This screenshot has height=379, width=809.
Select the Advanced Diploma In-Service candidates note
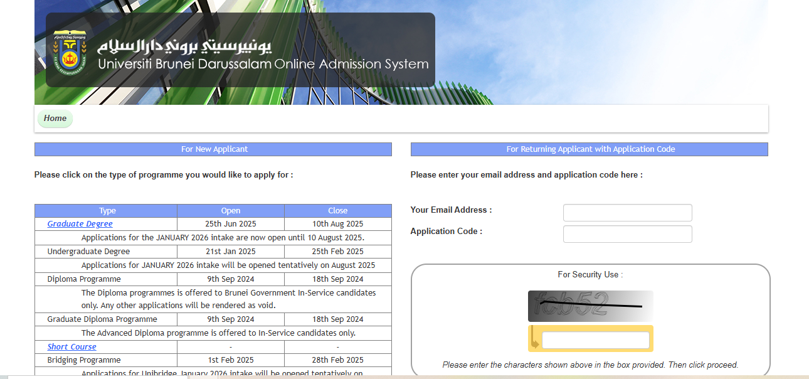click(218, 333)
